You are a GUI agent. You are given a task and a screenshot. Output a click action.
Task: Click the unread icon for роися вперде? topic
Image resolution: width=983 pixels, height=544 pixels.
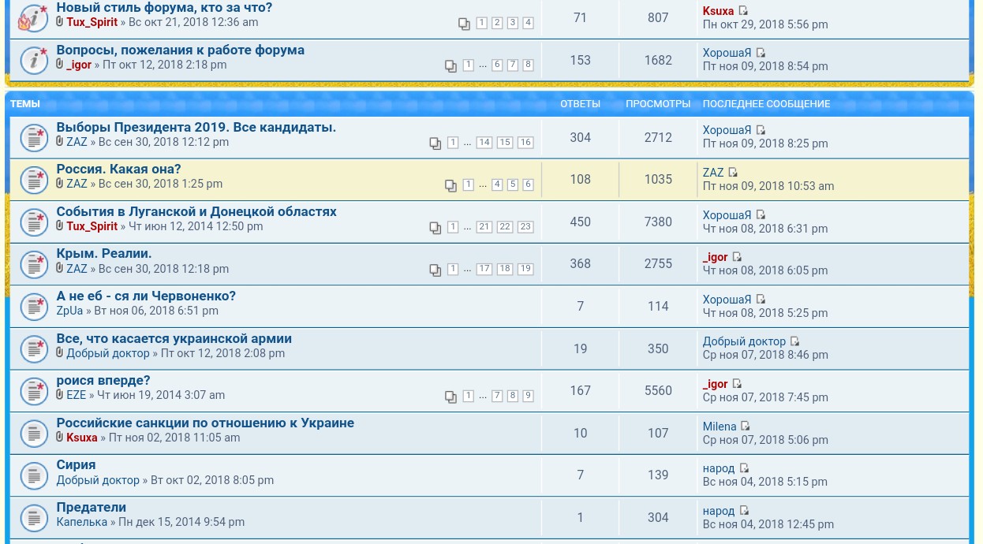[33, 391]
